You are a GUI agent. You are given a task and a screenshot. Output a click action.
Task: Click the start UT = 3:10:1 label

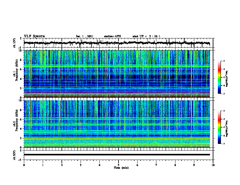point(146,36)
